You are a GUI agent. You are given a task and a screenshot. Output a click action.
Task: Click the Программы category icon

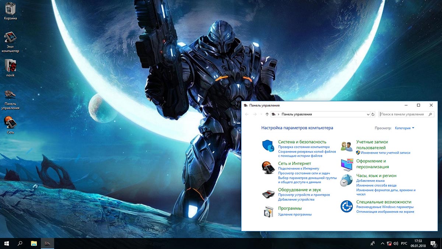pos(268,211)
